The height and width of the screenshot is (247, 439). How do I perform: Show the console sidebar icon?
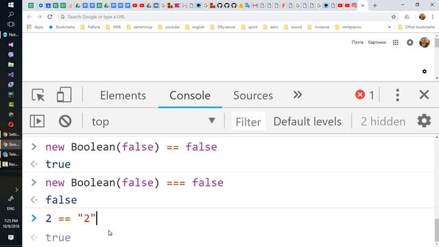click(37, 121)
